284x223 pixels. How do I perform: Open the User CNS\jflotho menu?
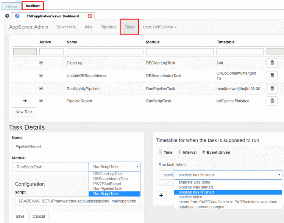click(x=160, y=27)
